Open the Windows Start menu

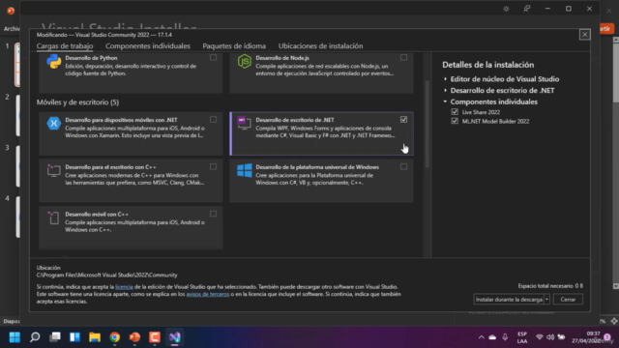tap(15, 337)
